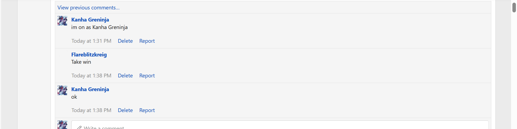Image resolution: width=517 pixels, height=129 pixels.
Task: Click the Kanha Greninja name above "ok"
Action: coord(90,89)
